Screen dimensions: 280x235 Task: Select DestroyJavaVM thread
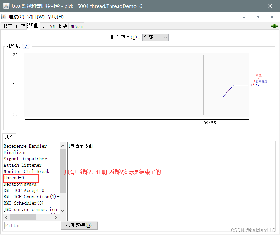(20, 184)
